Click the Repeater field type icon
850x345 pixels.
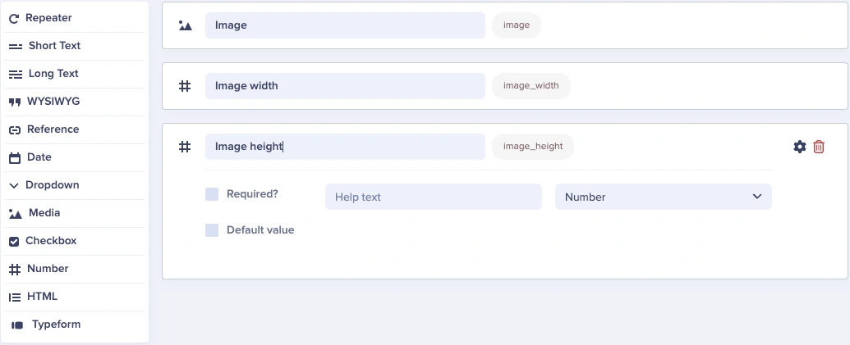(14, 18)
